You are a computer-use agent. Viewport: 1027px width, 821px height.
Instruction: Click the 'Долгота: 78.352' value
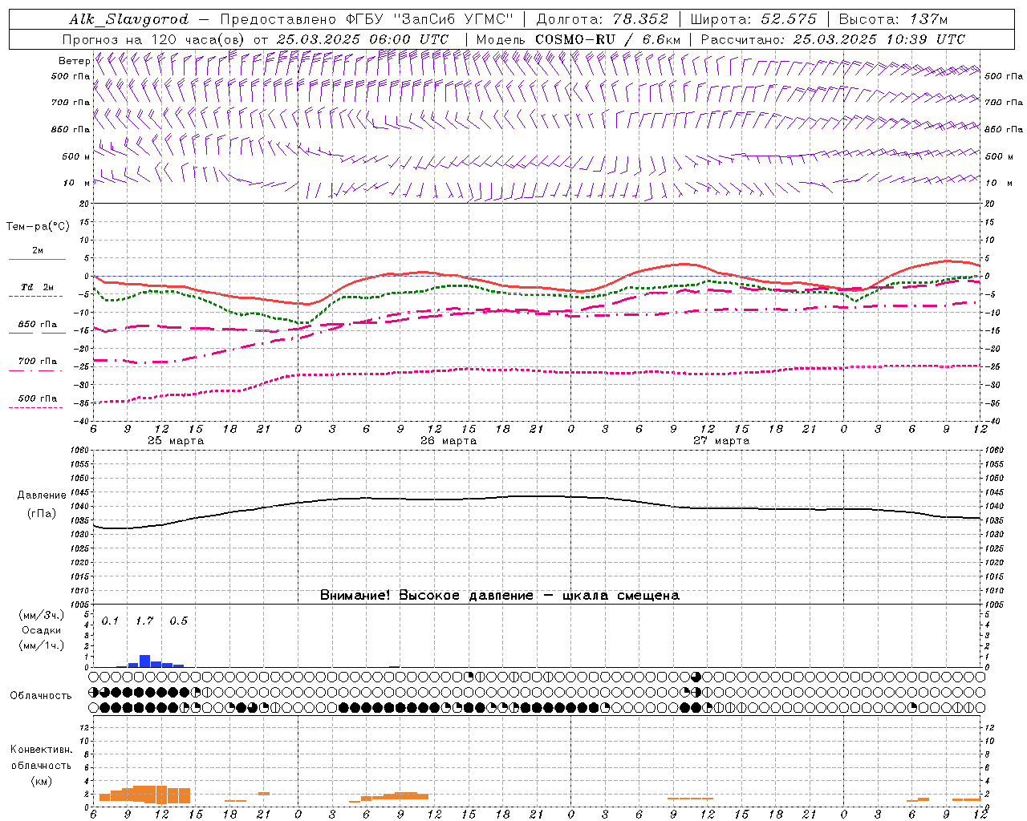(x=603, y=19)
